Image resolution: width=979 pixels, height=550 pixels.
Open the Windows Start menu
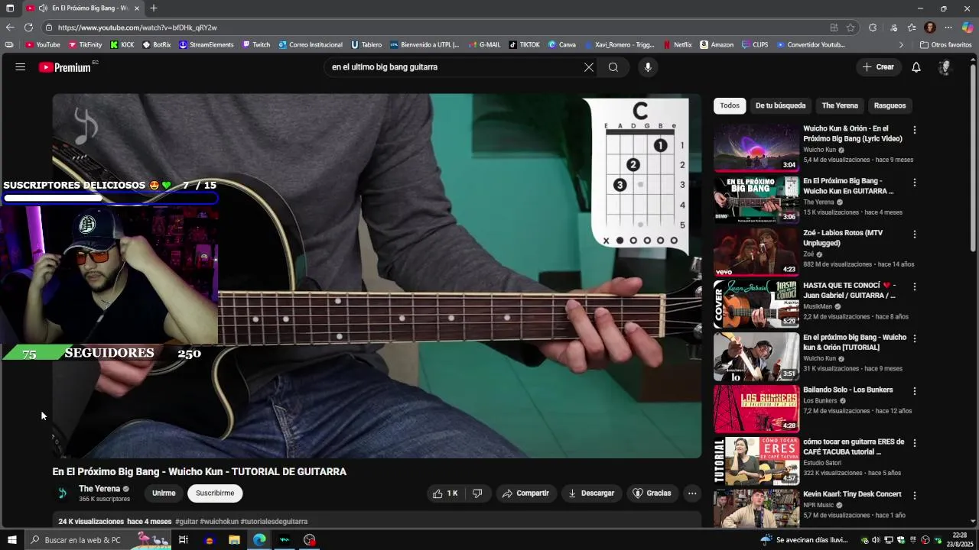[x=11, y=540]
